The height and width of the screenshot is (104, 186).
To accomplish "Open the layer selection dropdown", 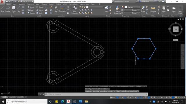I will coord(91,7).
